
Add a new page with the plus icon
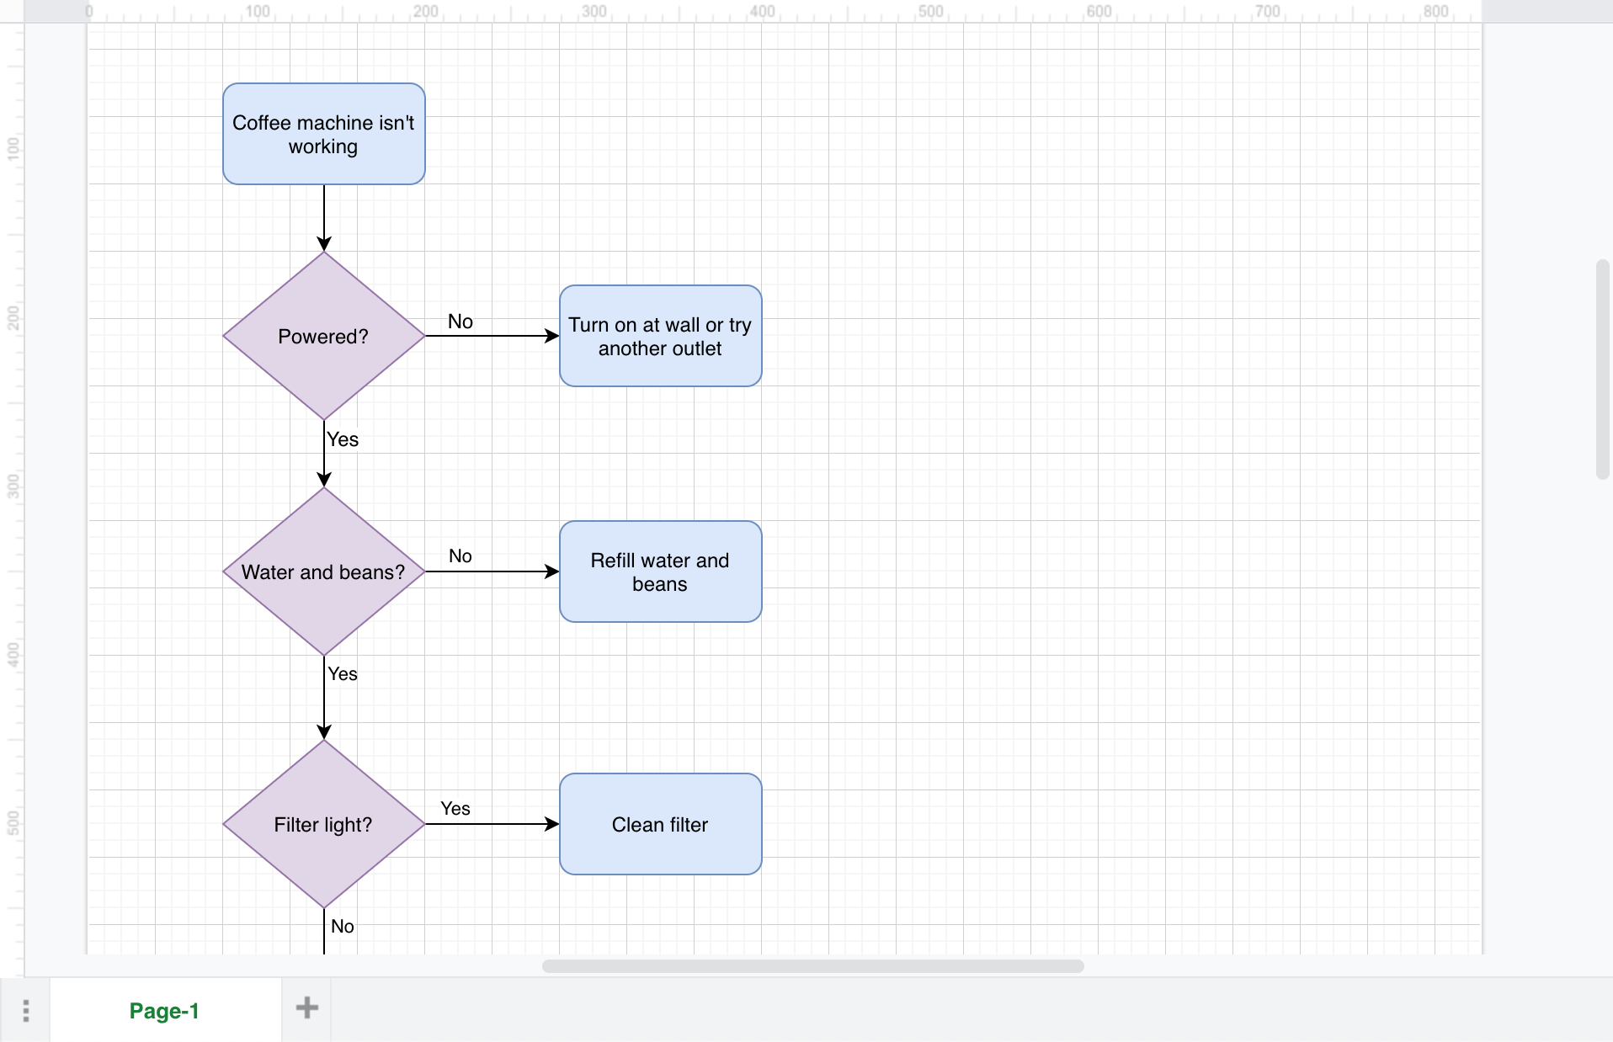coord(306,1007)
